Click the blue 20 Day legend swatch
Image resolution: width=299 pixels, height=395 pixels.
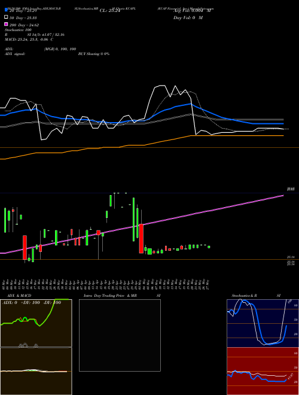tap(6, 10)
